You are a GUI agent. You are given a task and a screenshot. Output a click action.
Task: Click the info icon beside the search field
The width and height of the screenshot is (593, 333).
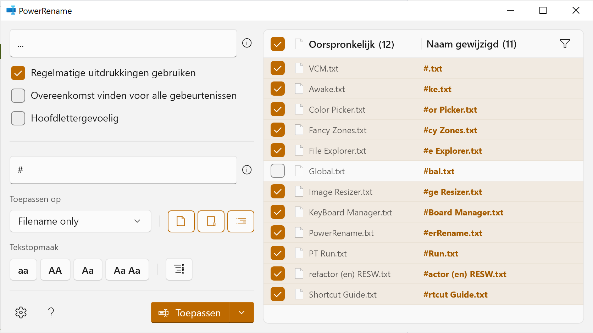[247, 43]
